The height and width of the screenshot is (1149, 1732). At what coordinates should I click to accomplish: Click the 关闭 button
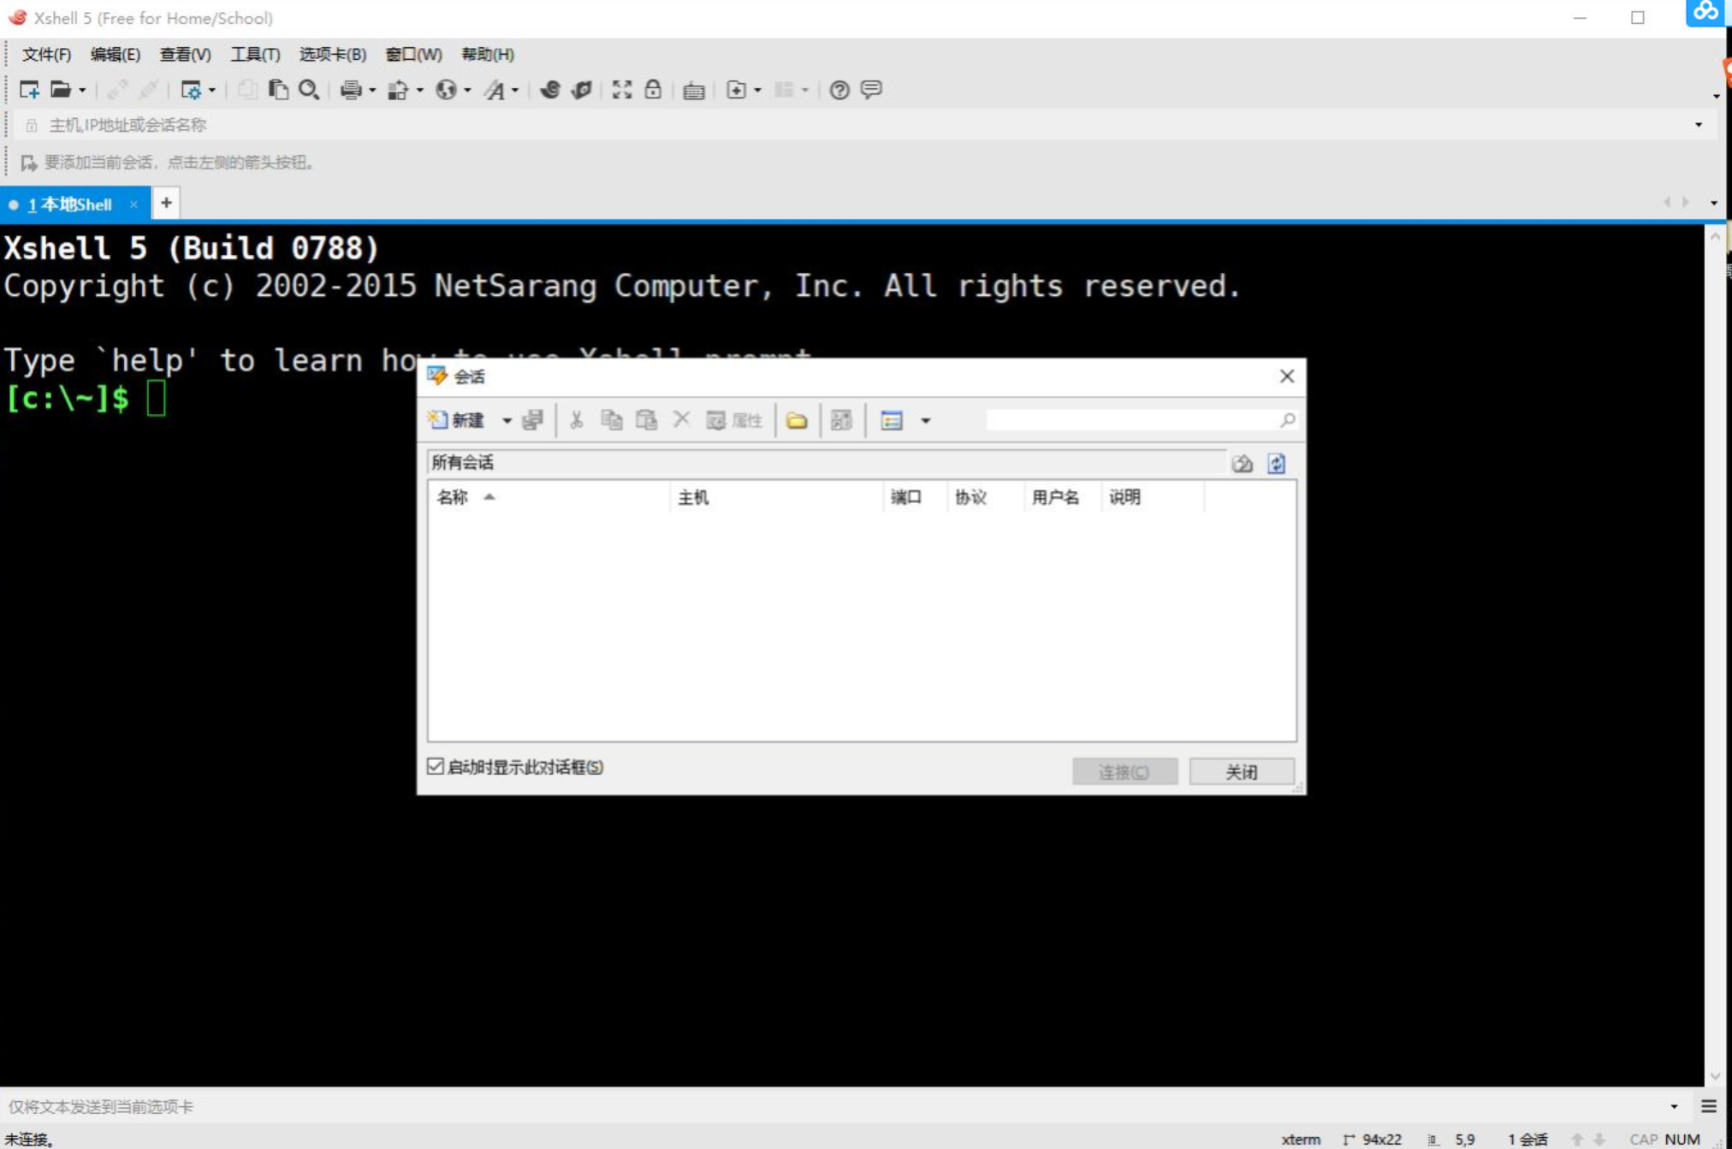click(x=1241, y=772)
